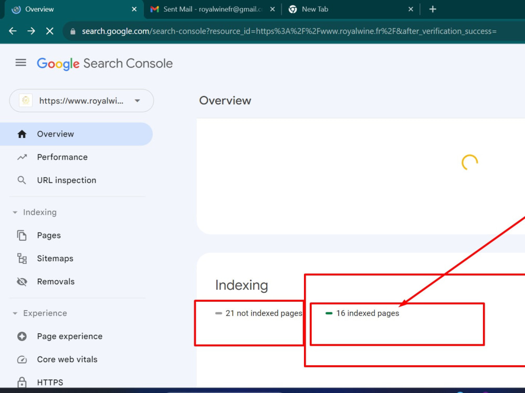Open the Sitemaps report

(x=55, y=259)
